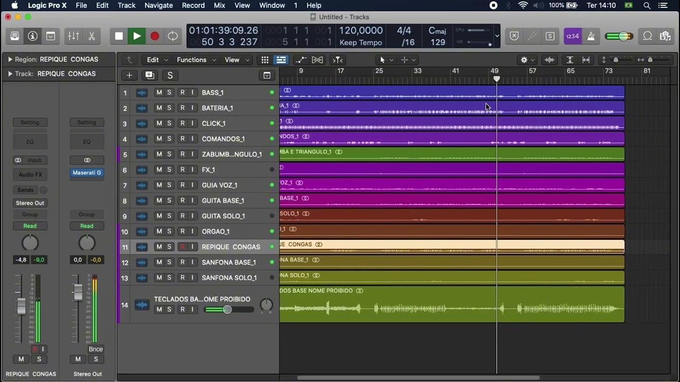Image resolution: width=680 pixels, height=382 pixels.
Task: Click the horizontal auto zoom icon
Action: point(586,60)
